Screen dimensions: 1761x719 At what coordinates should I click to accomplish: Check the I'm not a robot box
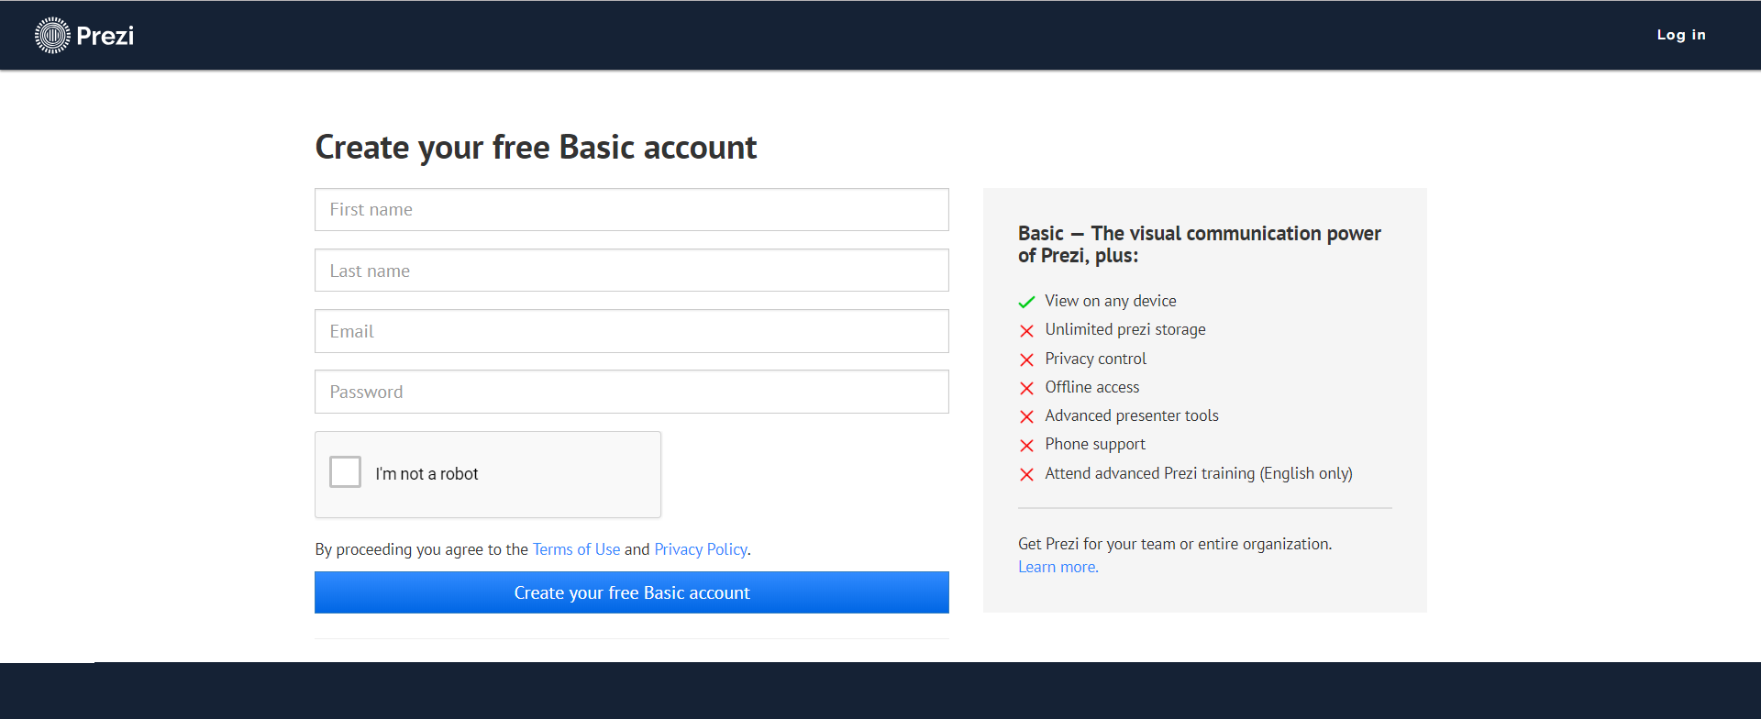coord(345,471)
